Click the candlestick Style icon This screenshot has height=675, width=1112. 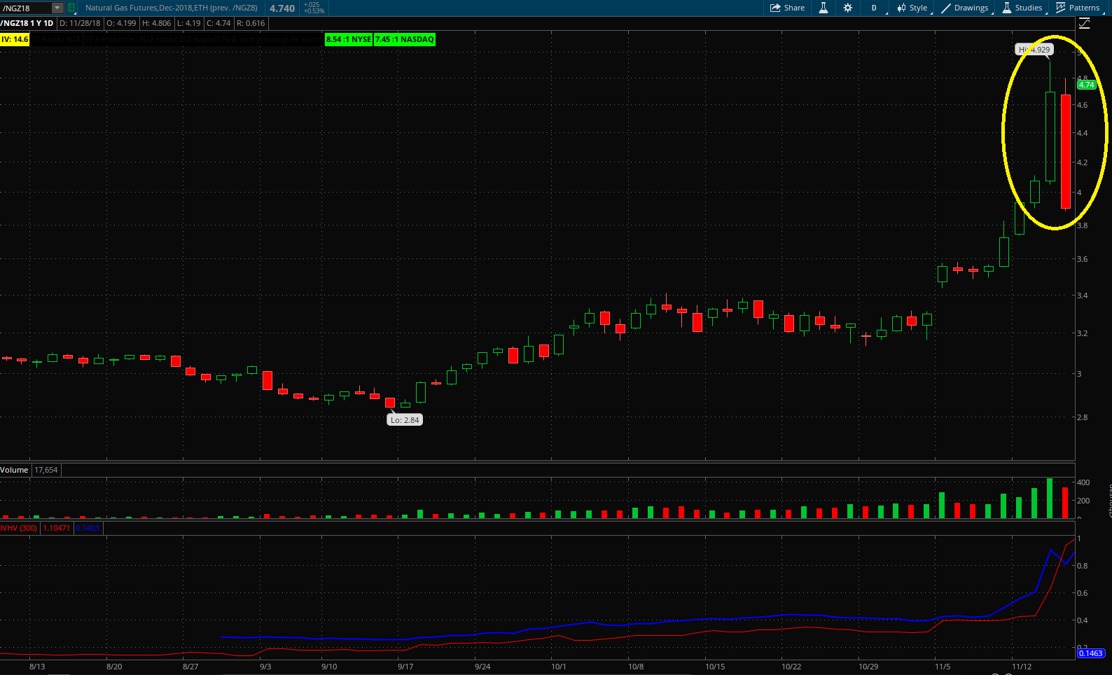coord(901,8)
